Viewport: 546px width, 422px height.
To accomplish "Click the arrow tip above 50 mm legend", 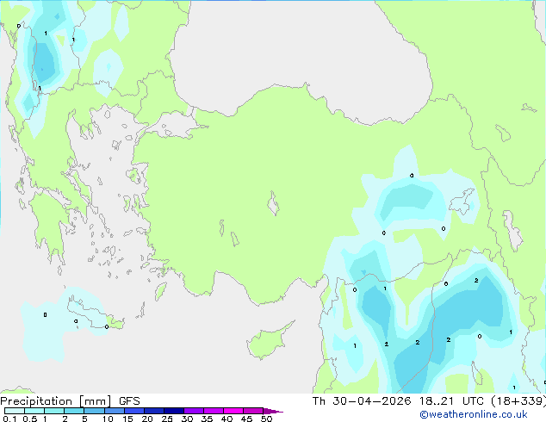I will click(x=273, y=411).
